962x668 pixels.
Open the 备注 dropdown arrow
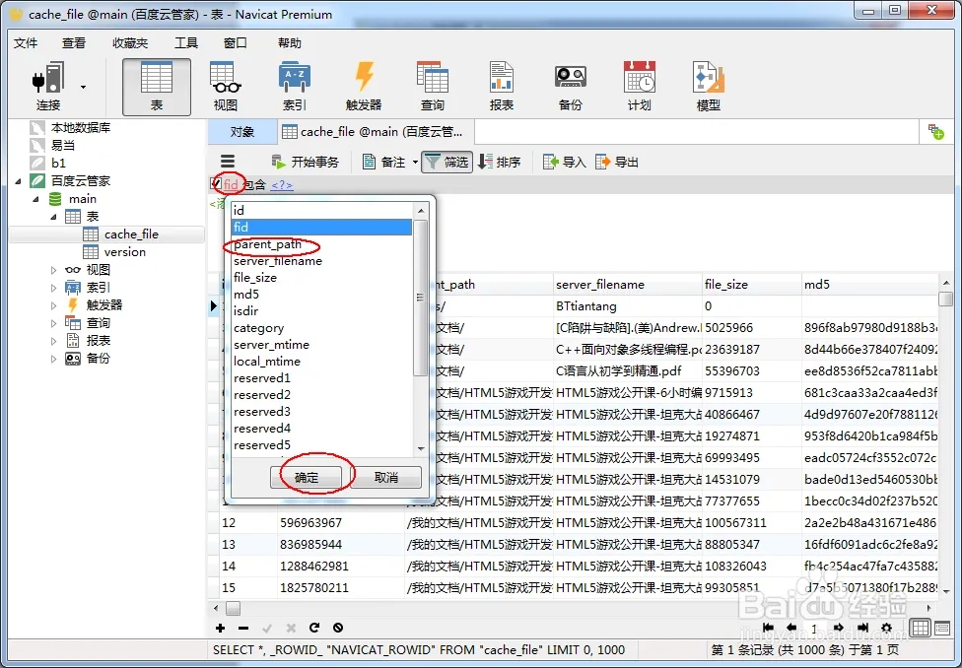(x=415, y=163)
